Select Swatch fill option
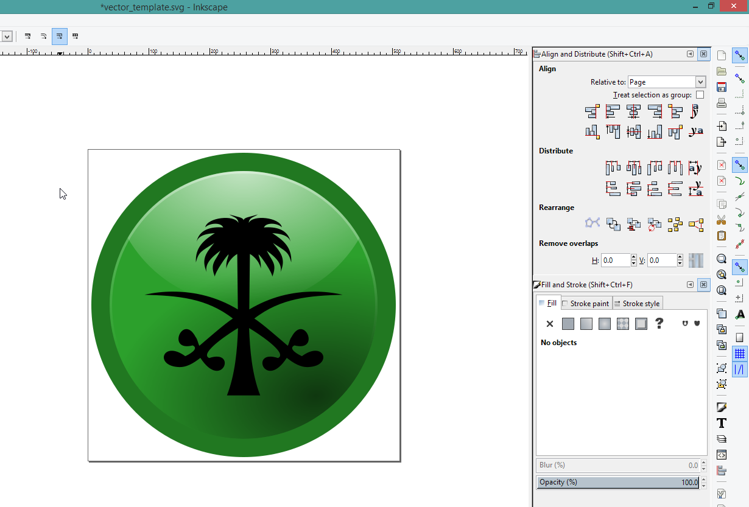Viewport: 749px width, 507px height. (x=641, y=324)
